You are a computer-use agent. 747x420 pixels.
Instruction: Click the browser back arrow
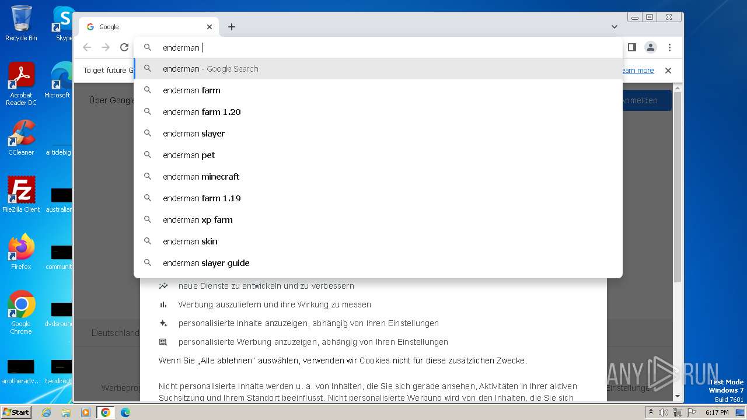[87, 47]
